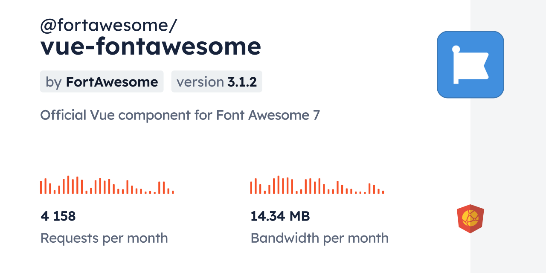
Task: Select the last bar of the requests chart
Action: [x=173, y=192]
